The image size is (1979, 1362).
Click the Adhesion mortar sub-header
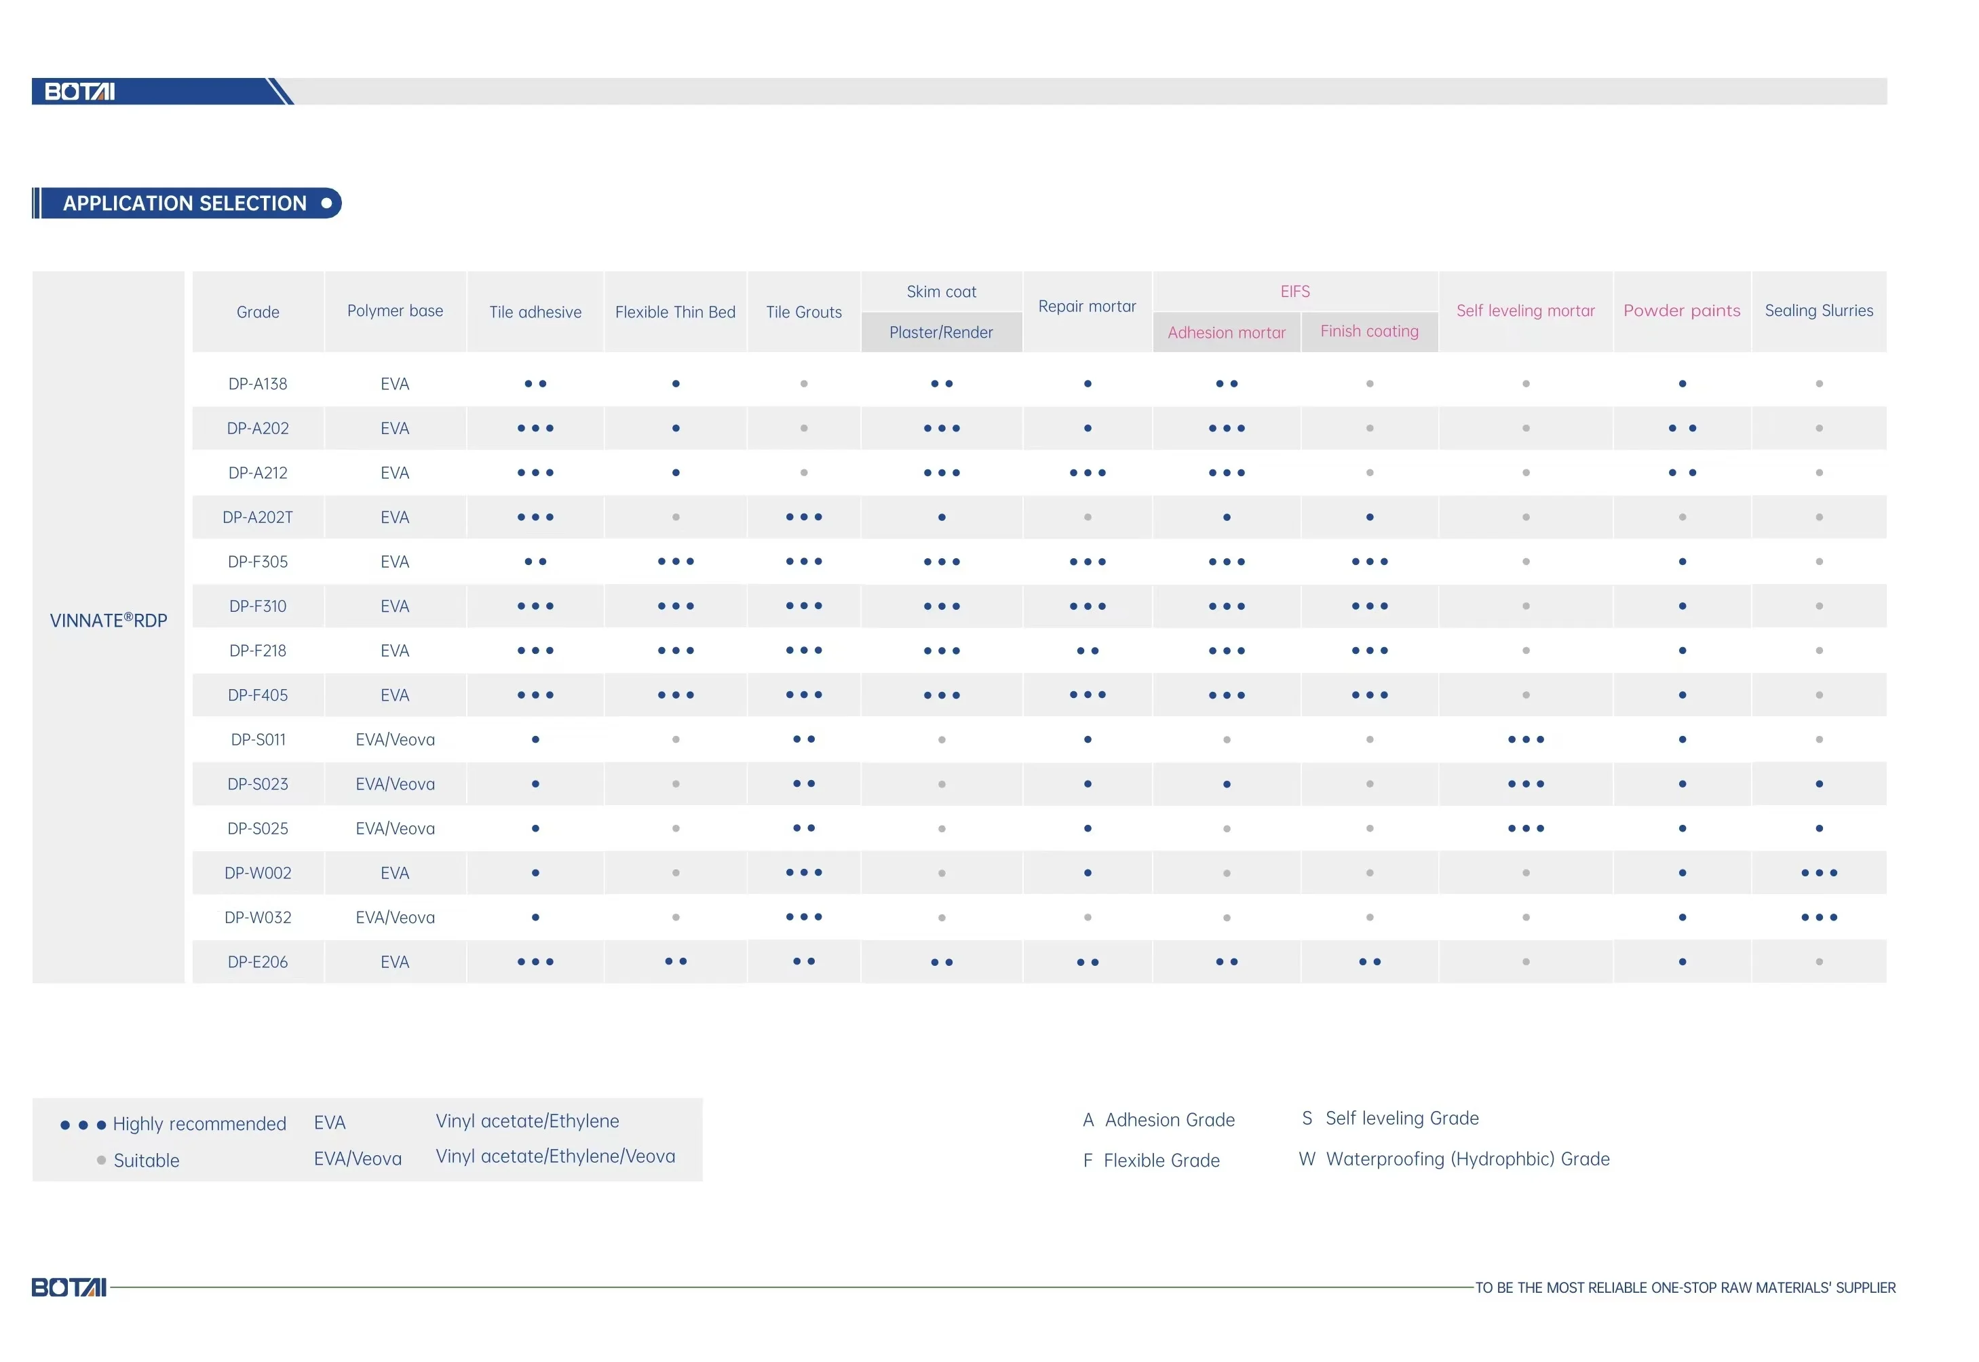tap(1227, 333)
